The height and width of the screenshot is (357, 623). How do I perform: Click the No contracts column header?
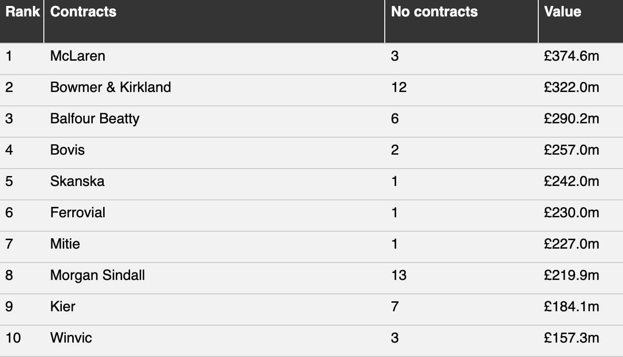tap(434, 12)
